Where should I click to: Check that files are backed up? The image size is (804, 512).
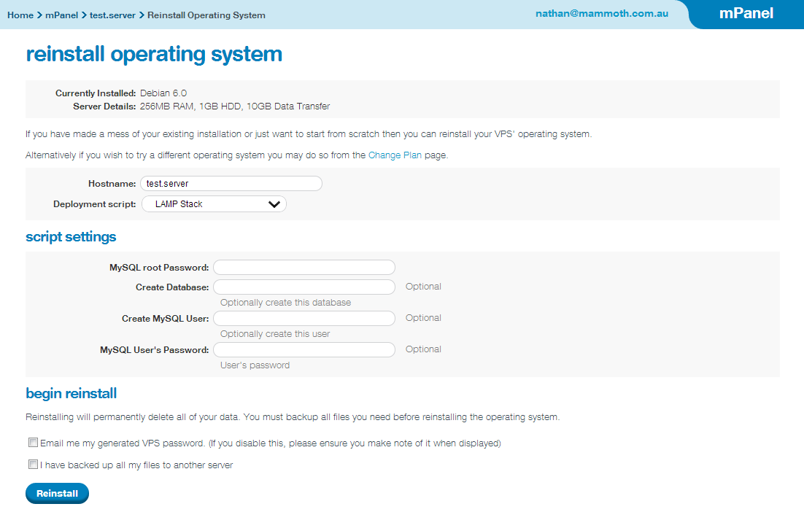(33, 464)
